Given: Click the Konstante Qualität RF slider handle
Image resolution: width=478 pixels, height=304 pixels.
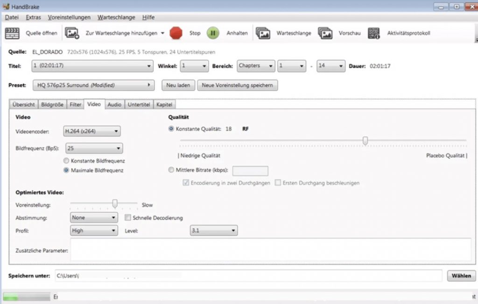Looking at the screenshot, I should pyautogui.click(x=366, y=140).
